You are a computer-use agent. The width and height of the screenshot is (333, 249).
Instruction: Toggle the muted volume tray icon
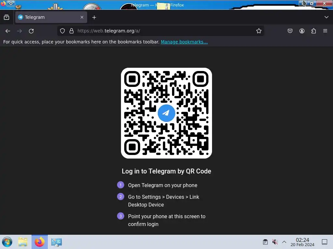tap(275, 242)
